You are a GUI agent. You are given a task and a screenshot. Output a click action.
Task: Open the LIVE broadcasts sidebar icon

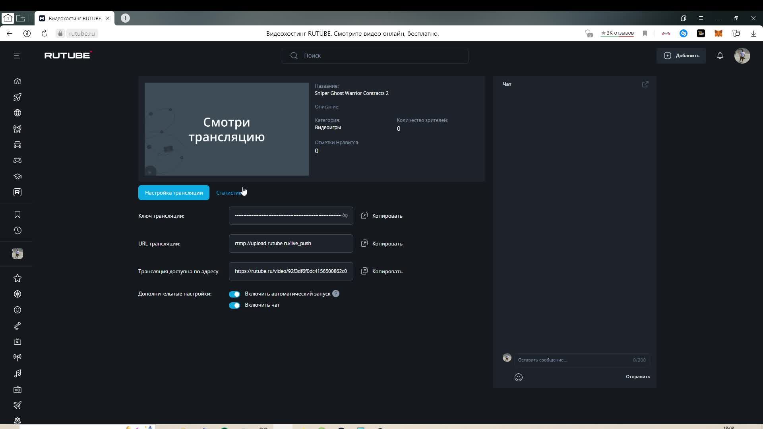pos(17,129)
